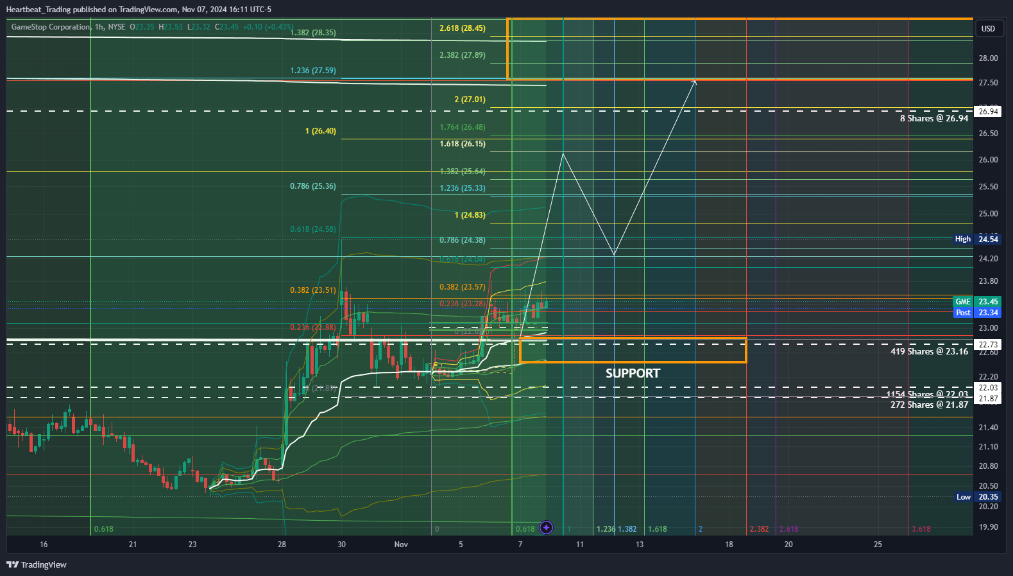This screenshot has height=576, width=1013.
Task: Click the 25 date on time axis
Action: pyautogui.click(x=878, y=545)
